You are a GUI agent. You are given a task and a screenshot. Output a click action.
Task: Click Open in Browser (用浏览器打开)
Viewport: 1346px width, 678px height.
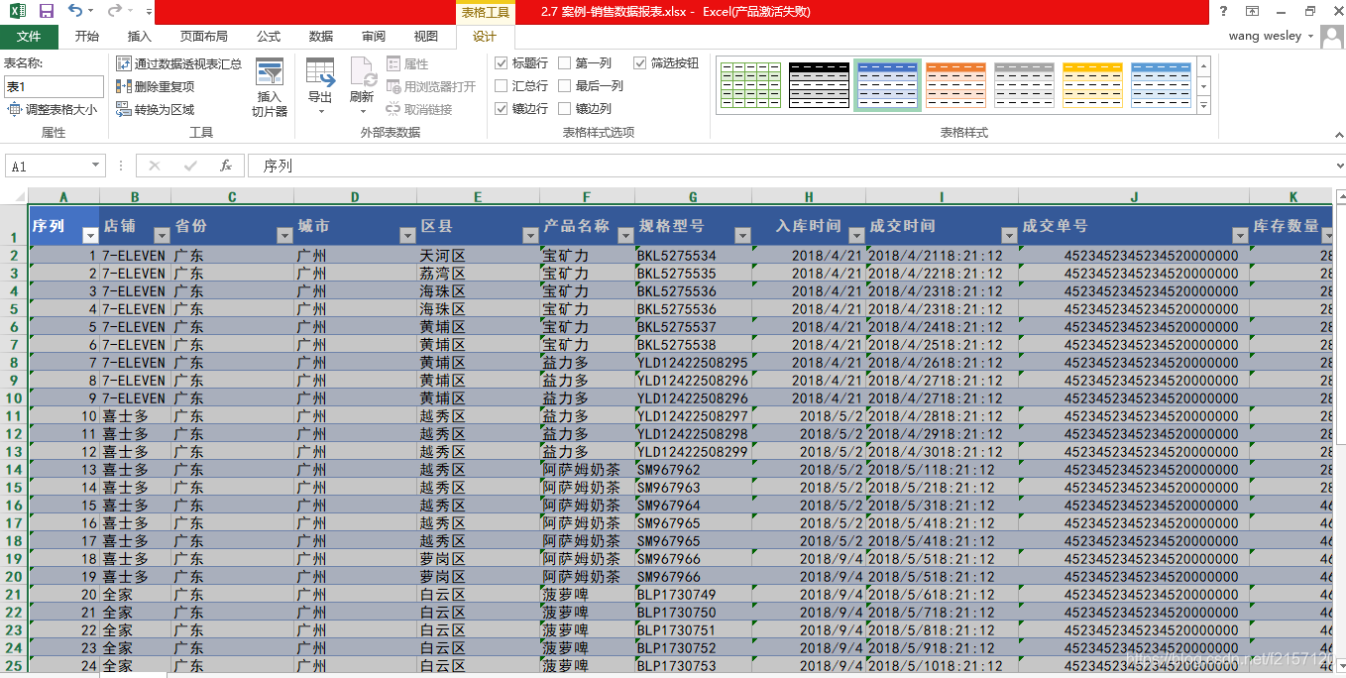tap(431, 86)
